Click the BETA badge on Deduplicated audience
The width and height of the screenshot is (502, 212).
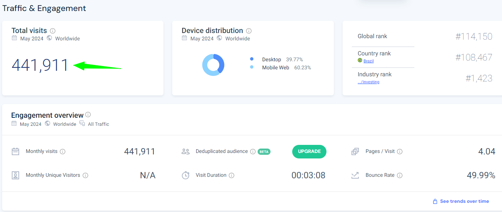click(x=264, y=151)
